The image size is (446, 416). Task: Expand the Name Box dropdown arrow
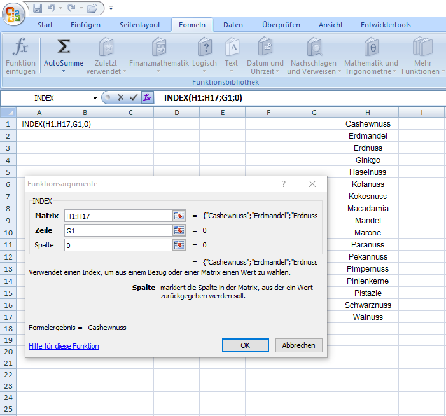[95, 98]
